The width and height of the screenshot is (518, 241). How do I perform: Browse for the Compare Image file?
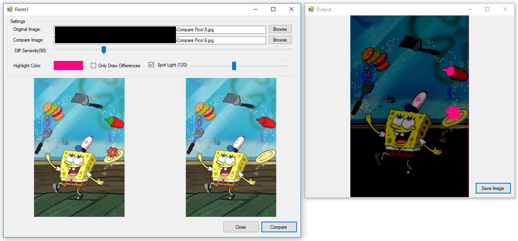(x=280, y=40)
